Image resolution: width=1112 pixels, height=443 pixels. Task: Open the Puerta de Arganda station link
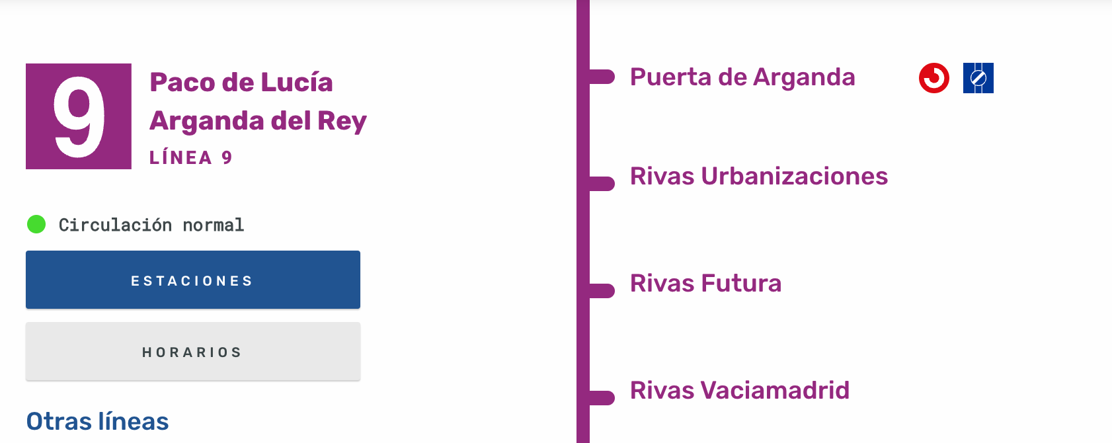pos(742,77)
